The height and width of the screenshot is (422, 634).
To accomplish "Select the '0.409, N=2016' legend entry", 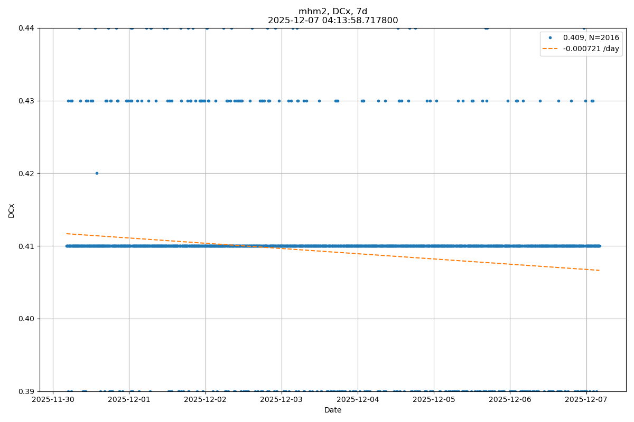I will point(591,38).
